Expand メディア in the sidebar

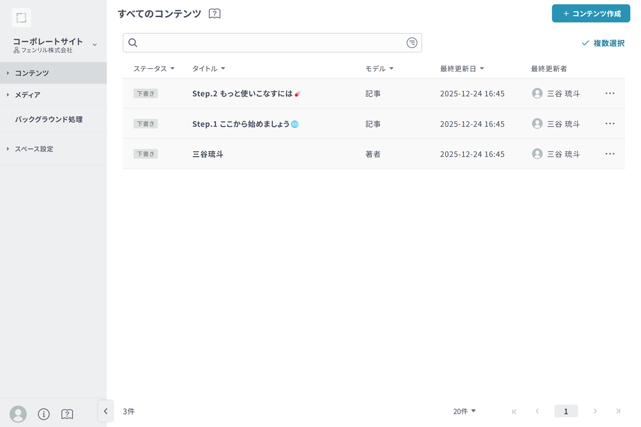(28, 95)
